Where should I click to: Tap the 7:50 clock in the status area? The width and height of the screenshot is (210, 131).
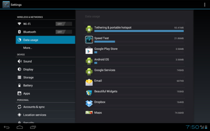[192, 127]
